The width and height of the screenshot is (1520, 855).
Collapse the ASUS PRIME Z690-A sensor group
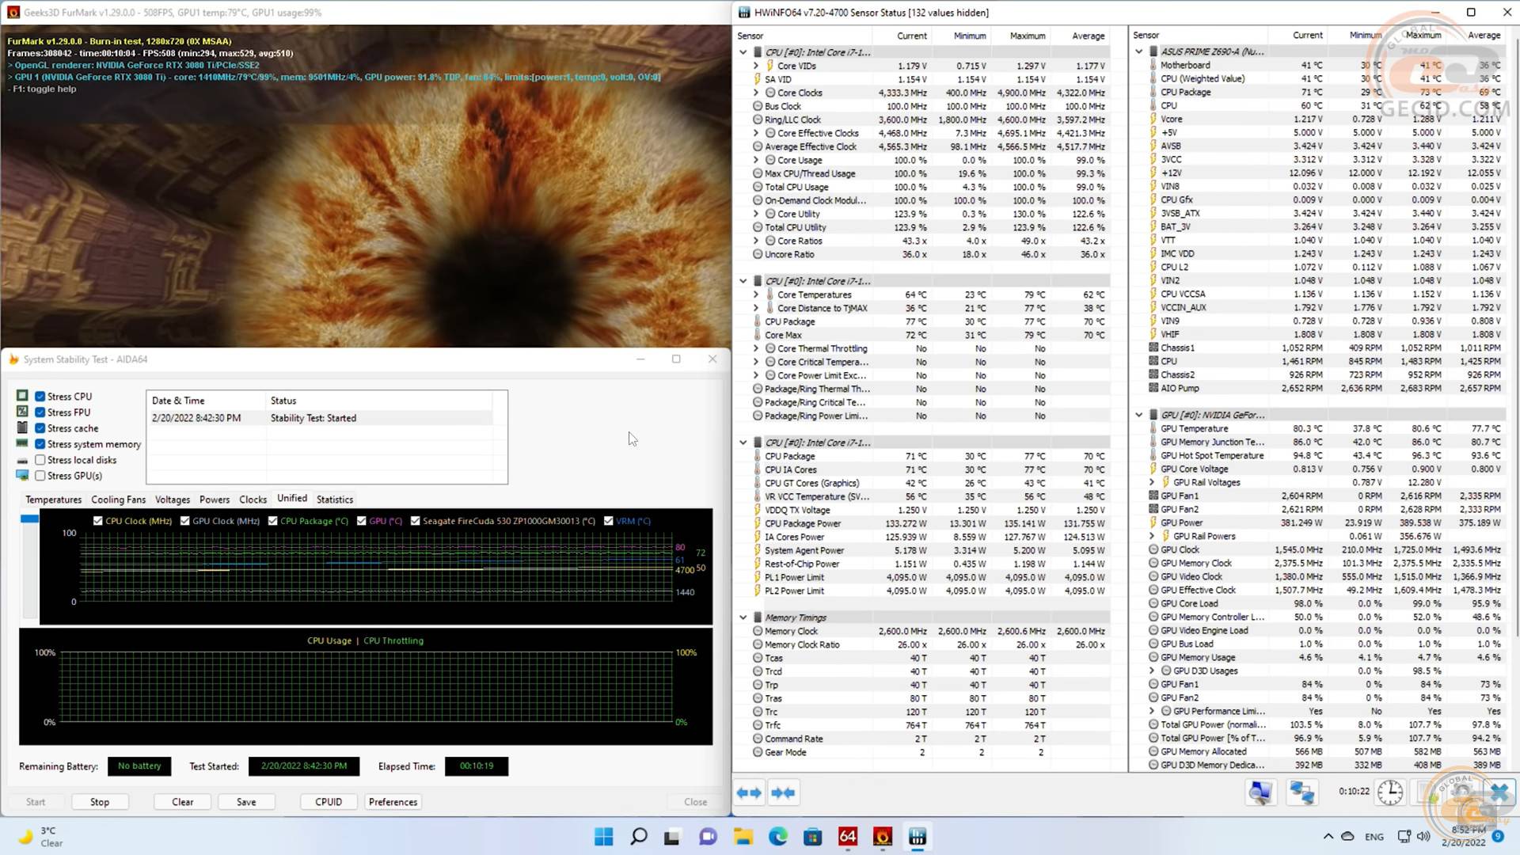1138,51
